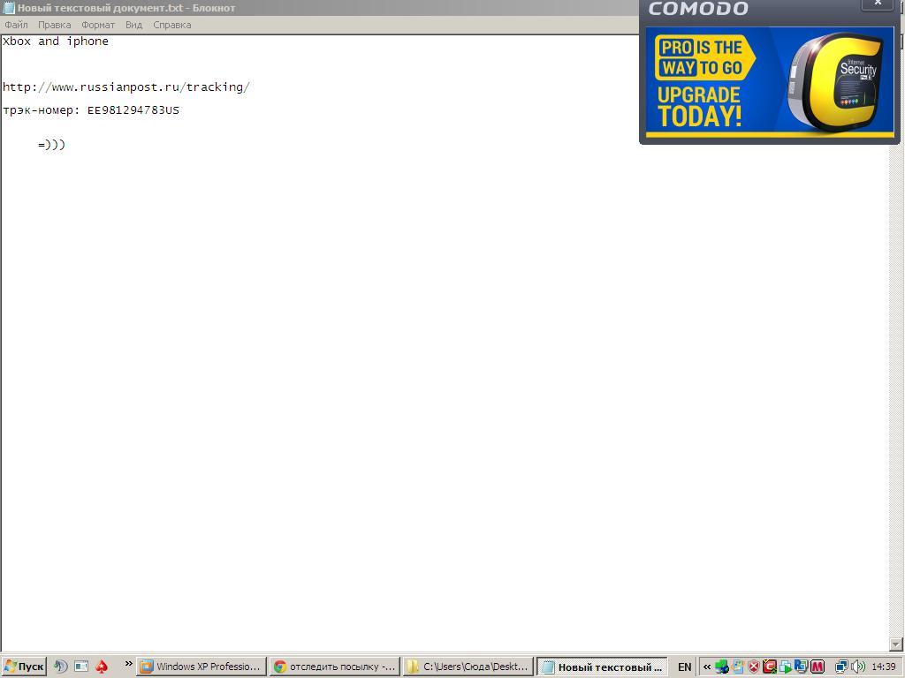The height and width of the screenshot is (678, 905).
Task: Close the Comodo advertisement popup
Action: tap(878, 4)
